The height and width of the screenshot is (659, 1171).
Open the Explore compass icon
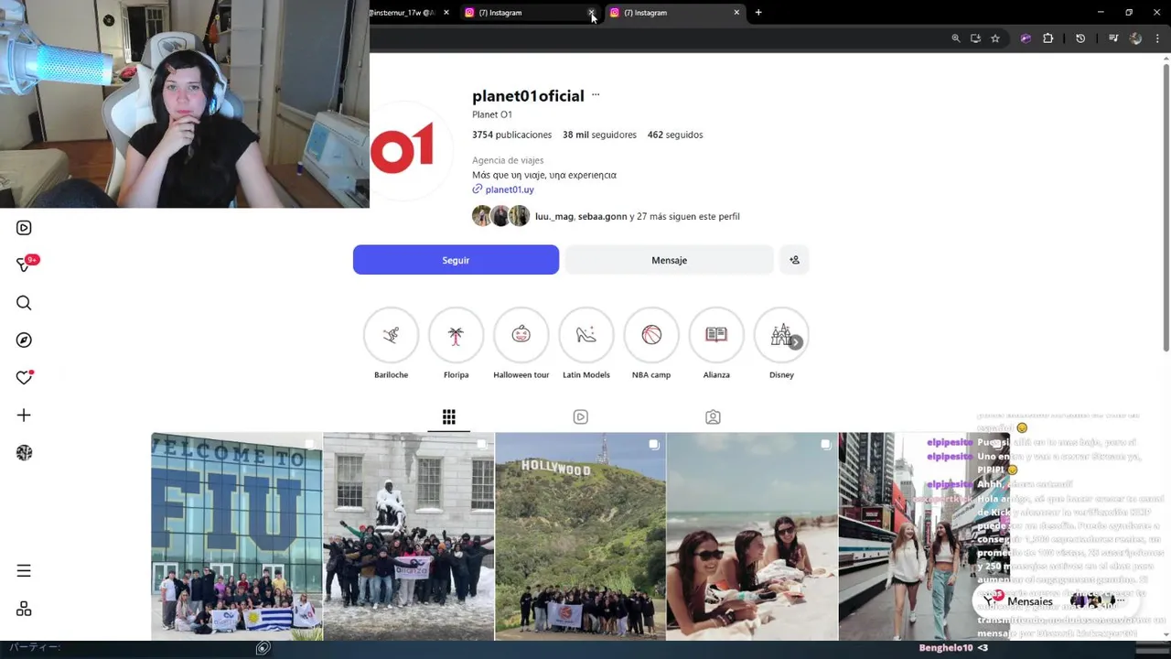(x=24, y=340)
